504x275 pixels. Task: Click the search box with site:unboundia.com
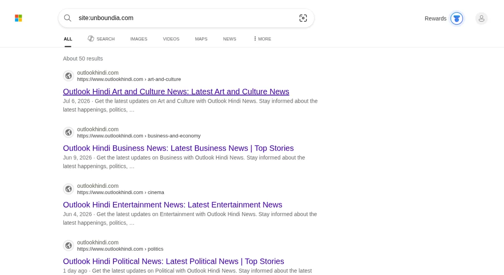[186, 18]
